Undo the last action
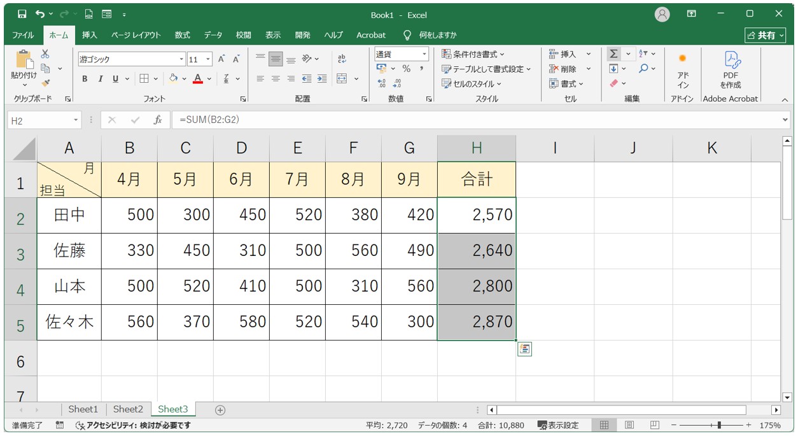Viewport: 798px width, 436px height. click(41, 14)
